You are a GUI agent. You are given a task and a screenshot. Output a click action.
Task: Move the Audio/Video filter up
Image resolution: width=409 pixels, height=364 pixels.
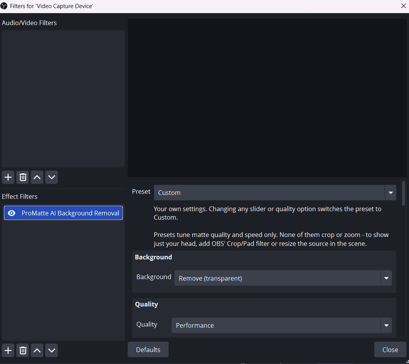tap(37, 178)
